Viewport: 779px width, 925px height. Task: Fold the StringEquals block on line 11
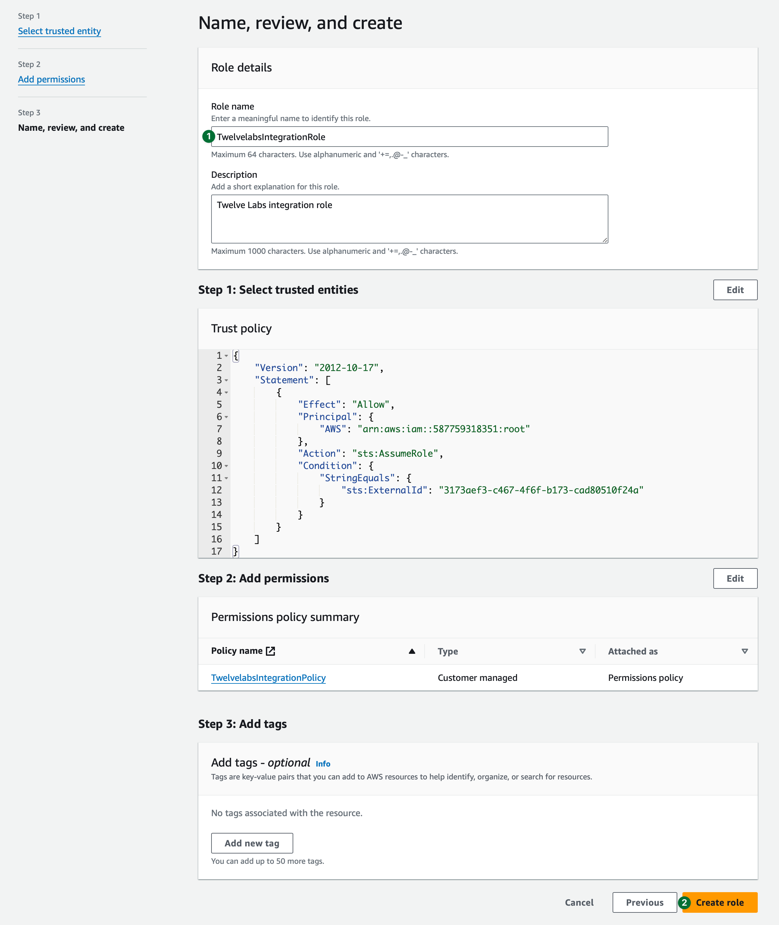(227, 478)
